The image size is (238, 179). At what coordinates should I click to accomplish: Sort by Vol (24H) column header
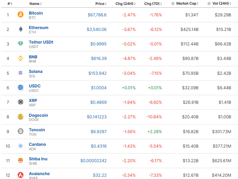tap(222, 4)
